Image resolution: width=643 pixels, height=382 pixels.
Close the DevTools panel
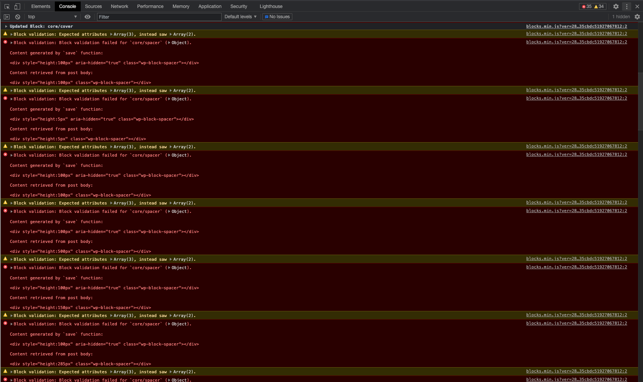(x=637, y=6)
